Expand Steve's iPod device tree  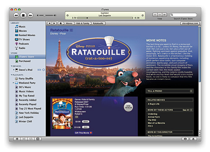[x=14, y=70]
